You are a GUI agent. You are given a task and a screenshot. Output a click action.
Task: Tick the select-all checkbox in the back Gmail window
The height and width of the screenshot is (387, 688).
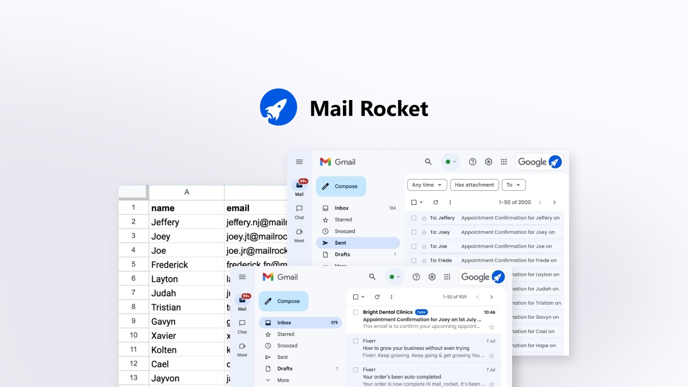point(414,203)
